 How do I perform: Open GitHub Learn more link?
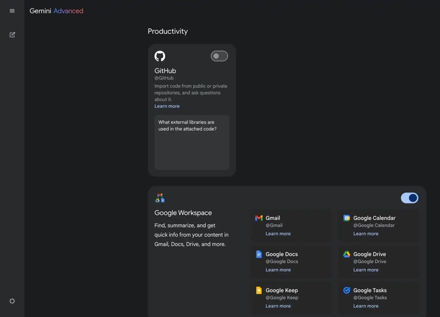tap(167, 106)
